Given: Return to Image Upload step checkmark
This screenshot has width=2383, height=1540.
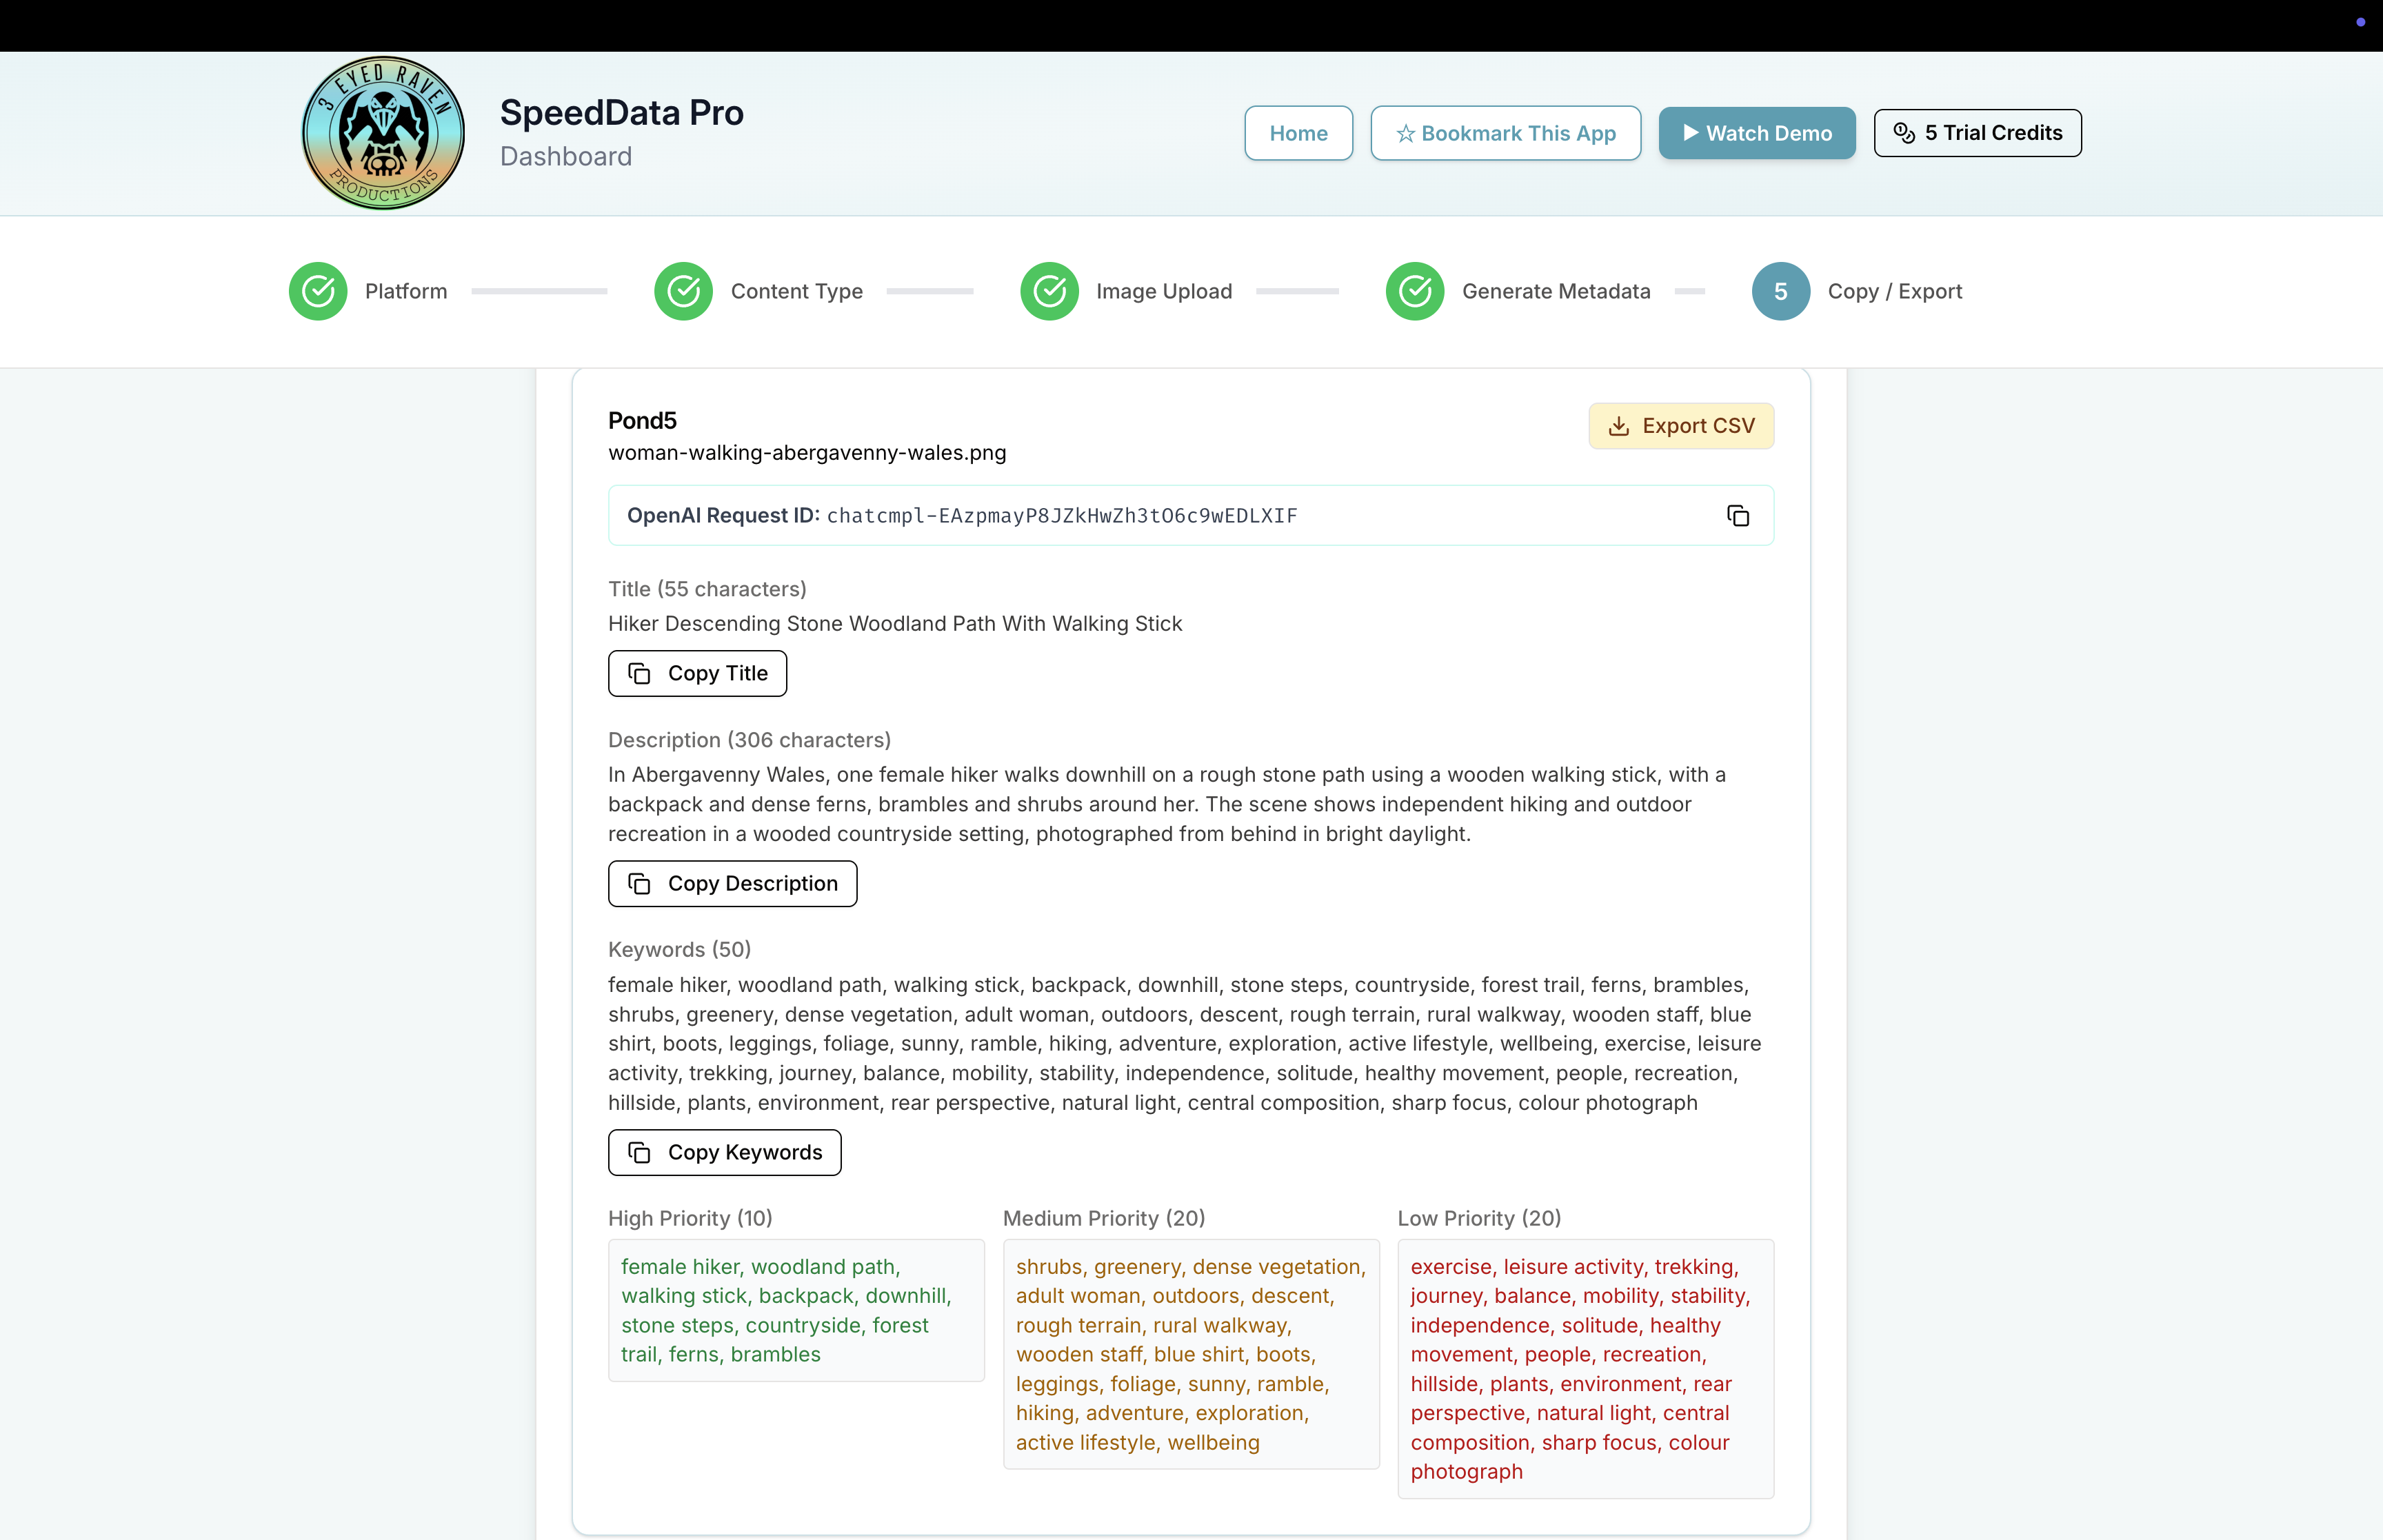Looking at the screenshot, I should pyautogui.click(x=1049, y=291).
